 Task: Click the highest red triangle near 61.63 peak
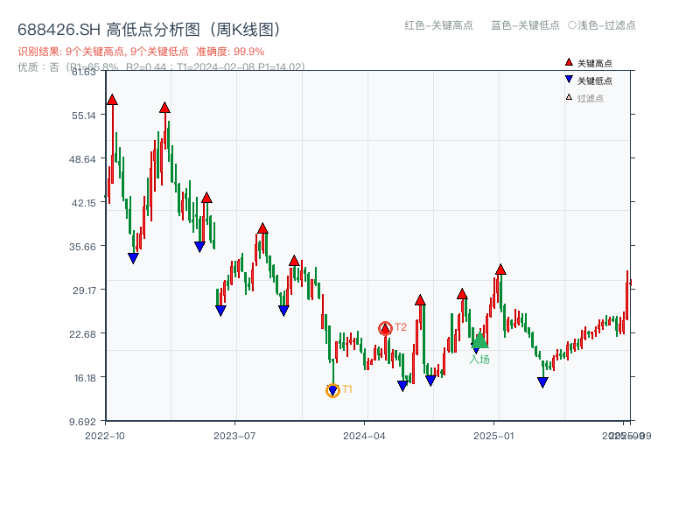(x=111, y=100)
